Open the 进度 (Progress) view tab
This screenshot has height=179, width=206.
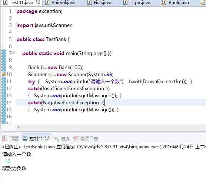62,138
